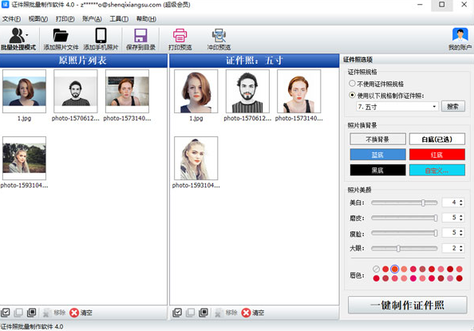Click 一键制作证件照 button
This screenshot has height=331, width=474.
(x=407, y=305)
